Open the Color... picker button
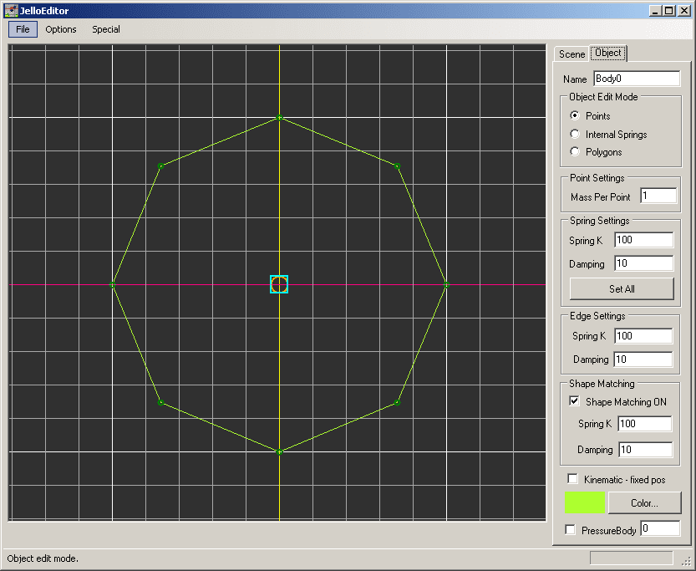The width and height of the screenshot is (696, 571). pyautogui.click(x=644, y=503)
